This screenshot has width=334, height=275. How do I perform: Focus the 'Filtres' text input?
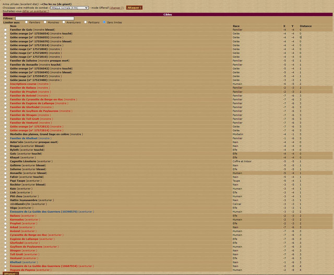pos(44,19)
